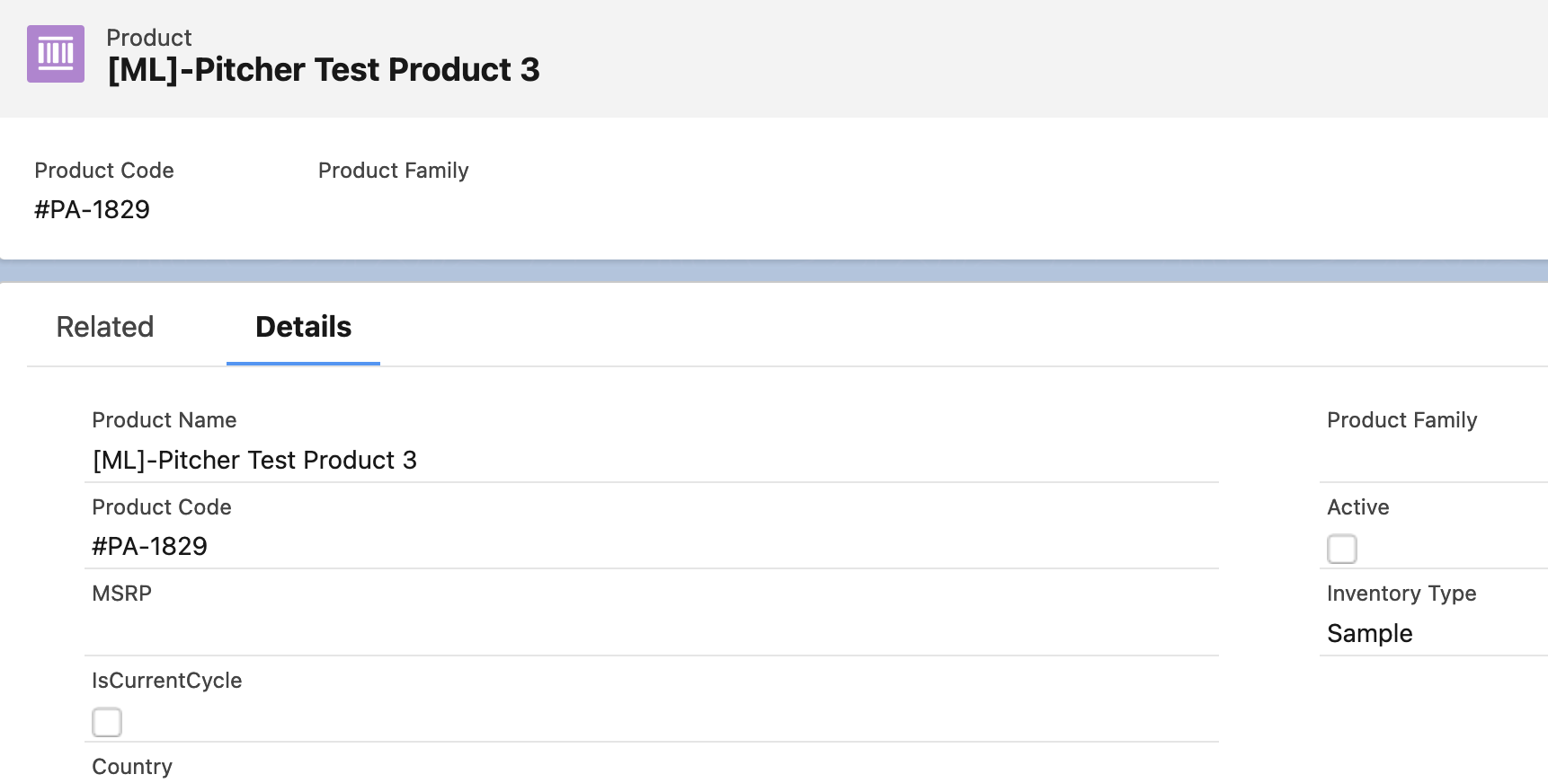Click the Country field label
Image resolution: width=1548 pixels, height=783 pixels.
(x=132, y=767)
